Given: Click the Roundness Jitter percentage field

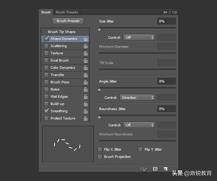Looking at the screenshot, I should coord(166,109).
